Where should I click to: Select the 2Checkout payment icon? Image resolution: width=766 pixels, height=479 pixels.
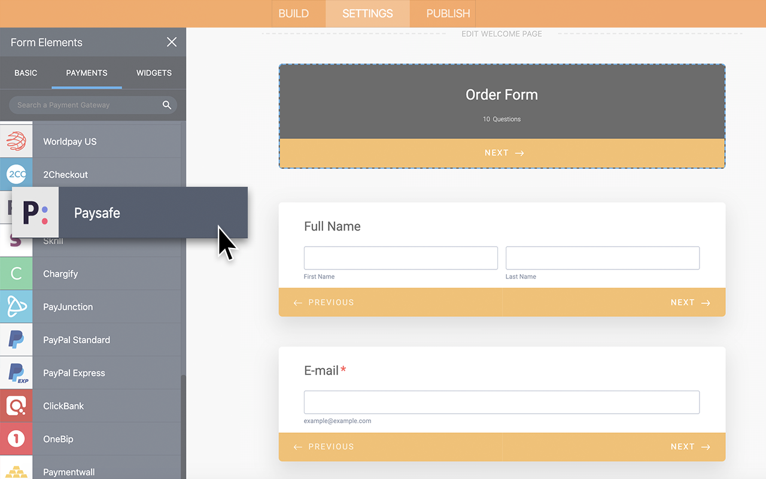click(x=16, y=174)
